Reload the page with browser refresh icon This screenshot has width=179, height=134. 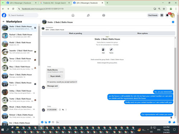(x=13, y=9)
